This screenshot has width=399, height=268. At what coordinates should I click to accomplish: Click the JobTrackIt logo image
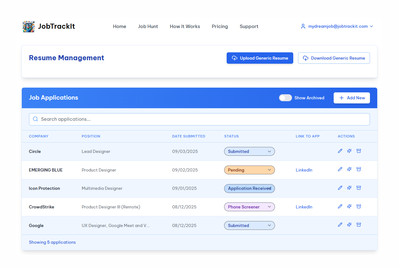pyautogui.click(x=28, y=26)
